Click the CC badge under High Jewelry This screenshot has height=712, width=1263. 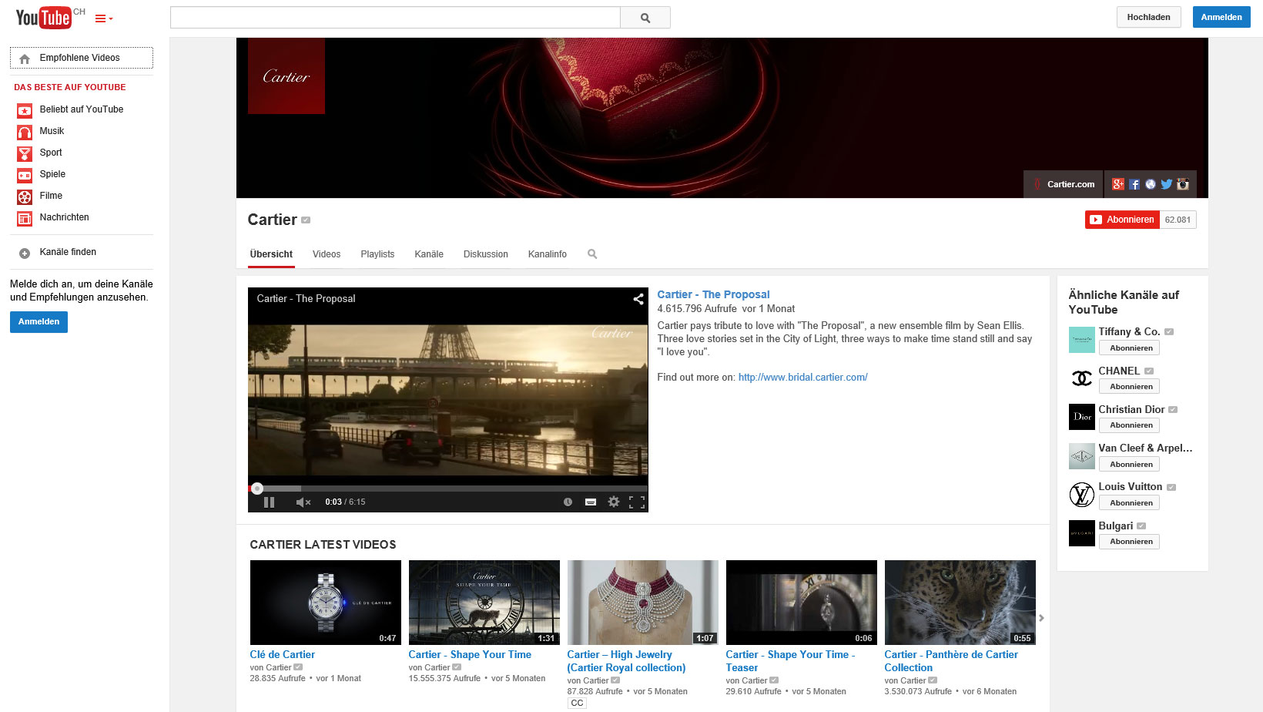click(x=577, y=703)
